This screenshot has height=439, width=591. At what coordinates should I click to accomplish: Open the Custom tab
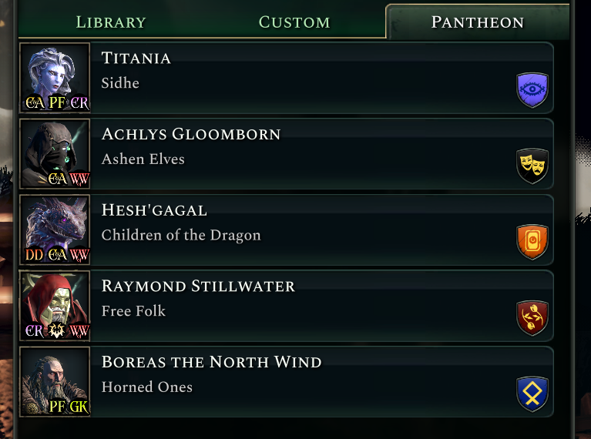coord(294,22)
